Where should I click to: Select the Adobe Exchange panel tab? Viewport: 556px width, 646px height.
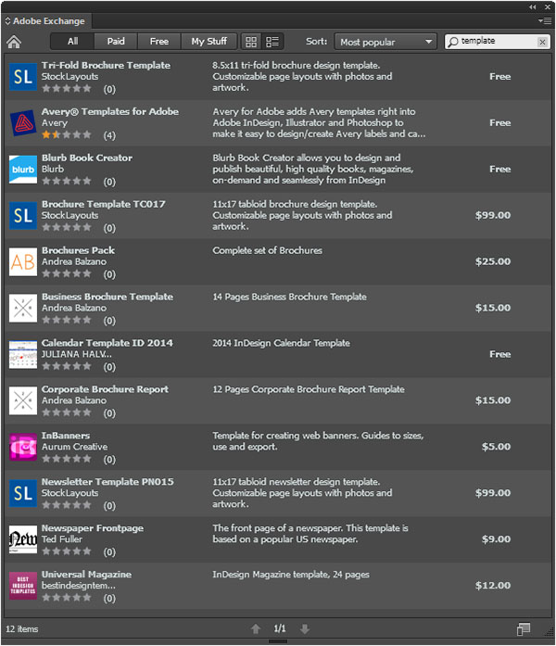pyautogui.click(x=45, y=21)
